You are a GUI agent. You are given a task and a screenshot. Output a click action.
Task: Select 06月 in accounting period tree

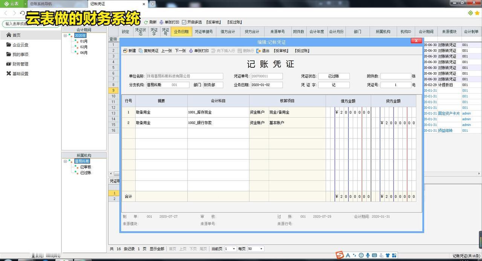click(84, 53)
